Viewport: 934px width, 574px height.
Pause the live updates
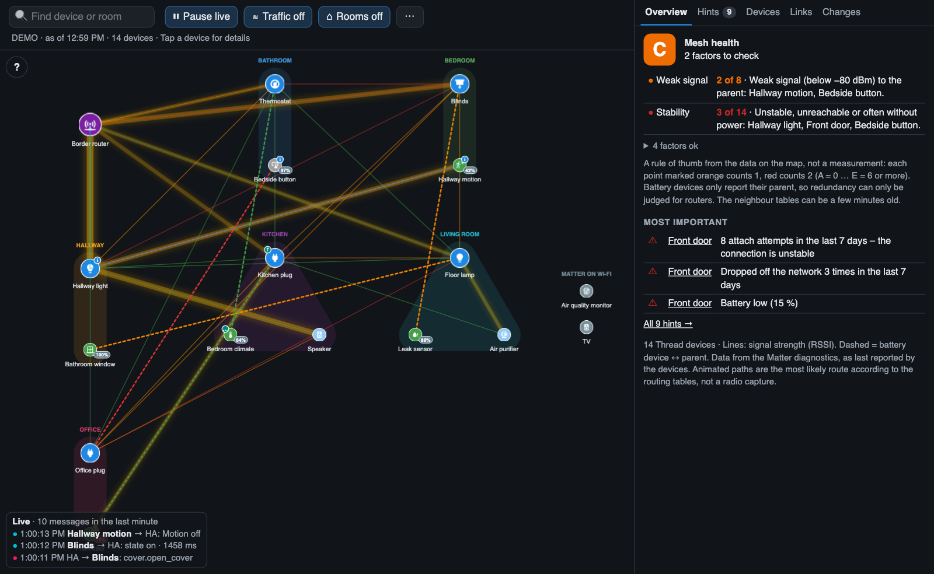click(201, 17)
